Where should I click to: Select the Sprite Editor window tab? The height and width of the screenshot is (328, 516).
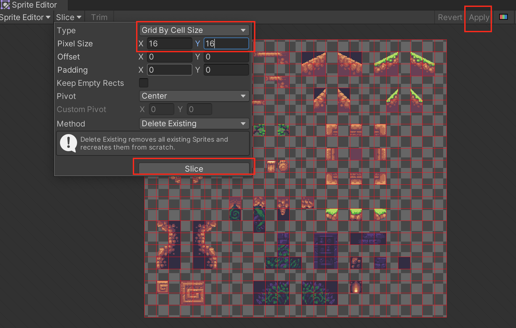[34, 5]
